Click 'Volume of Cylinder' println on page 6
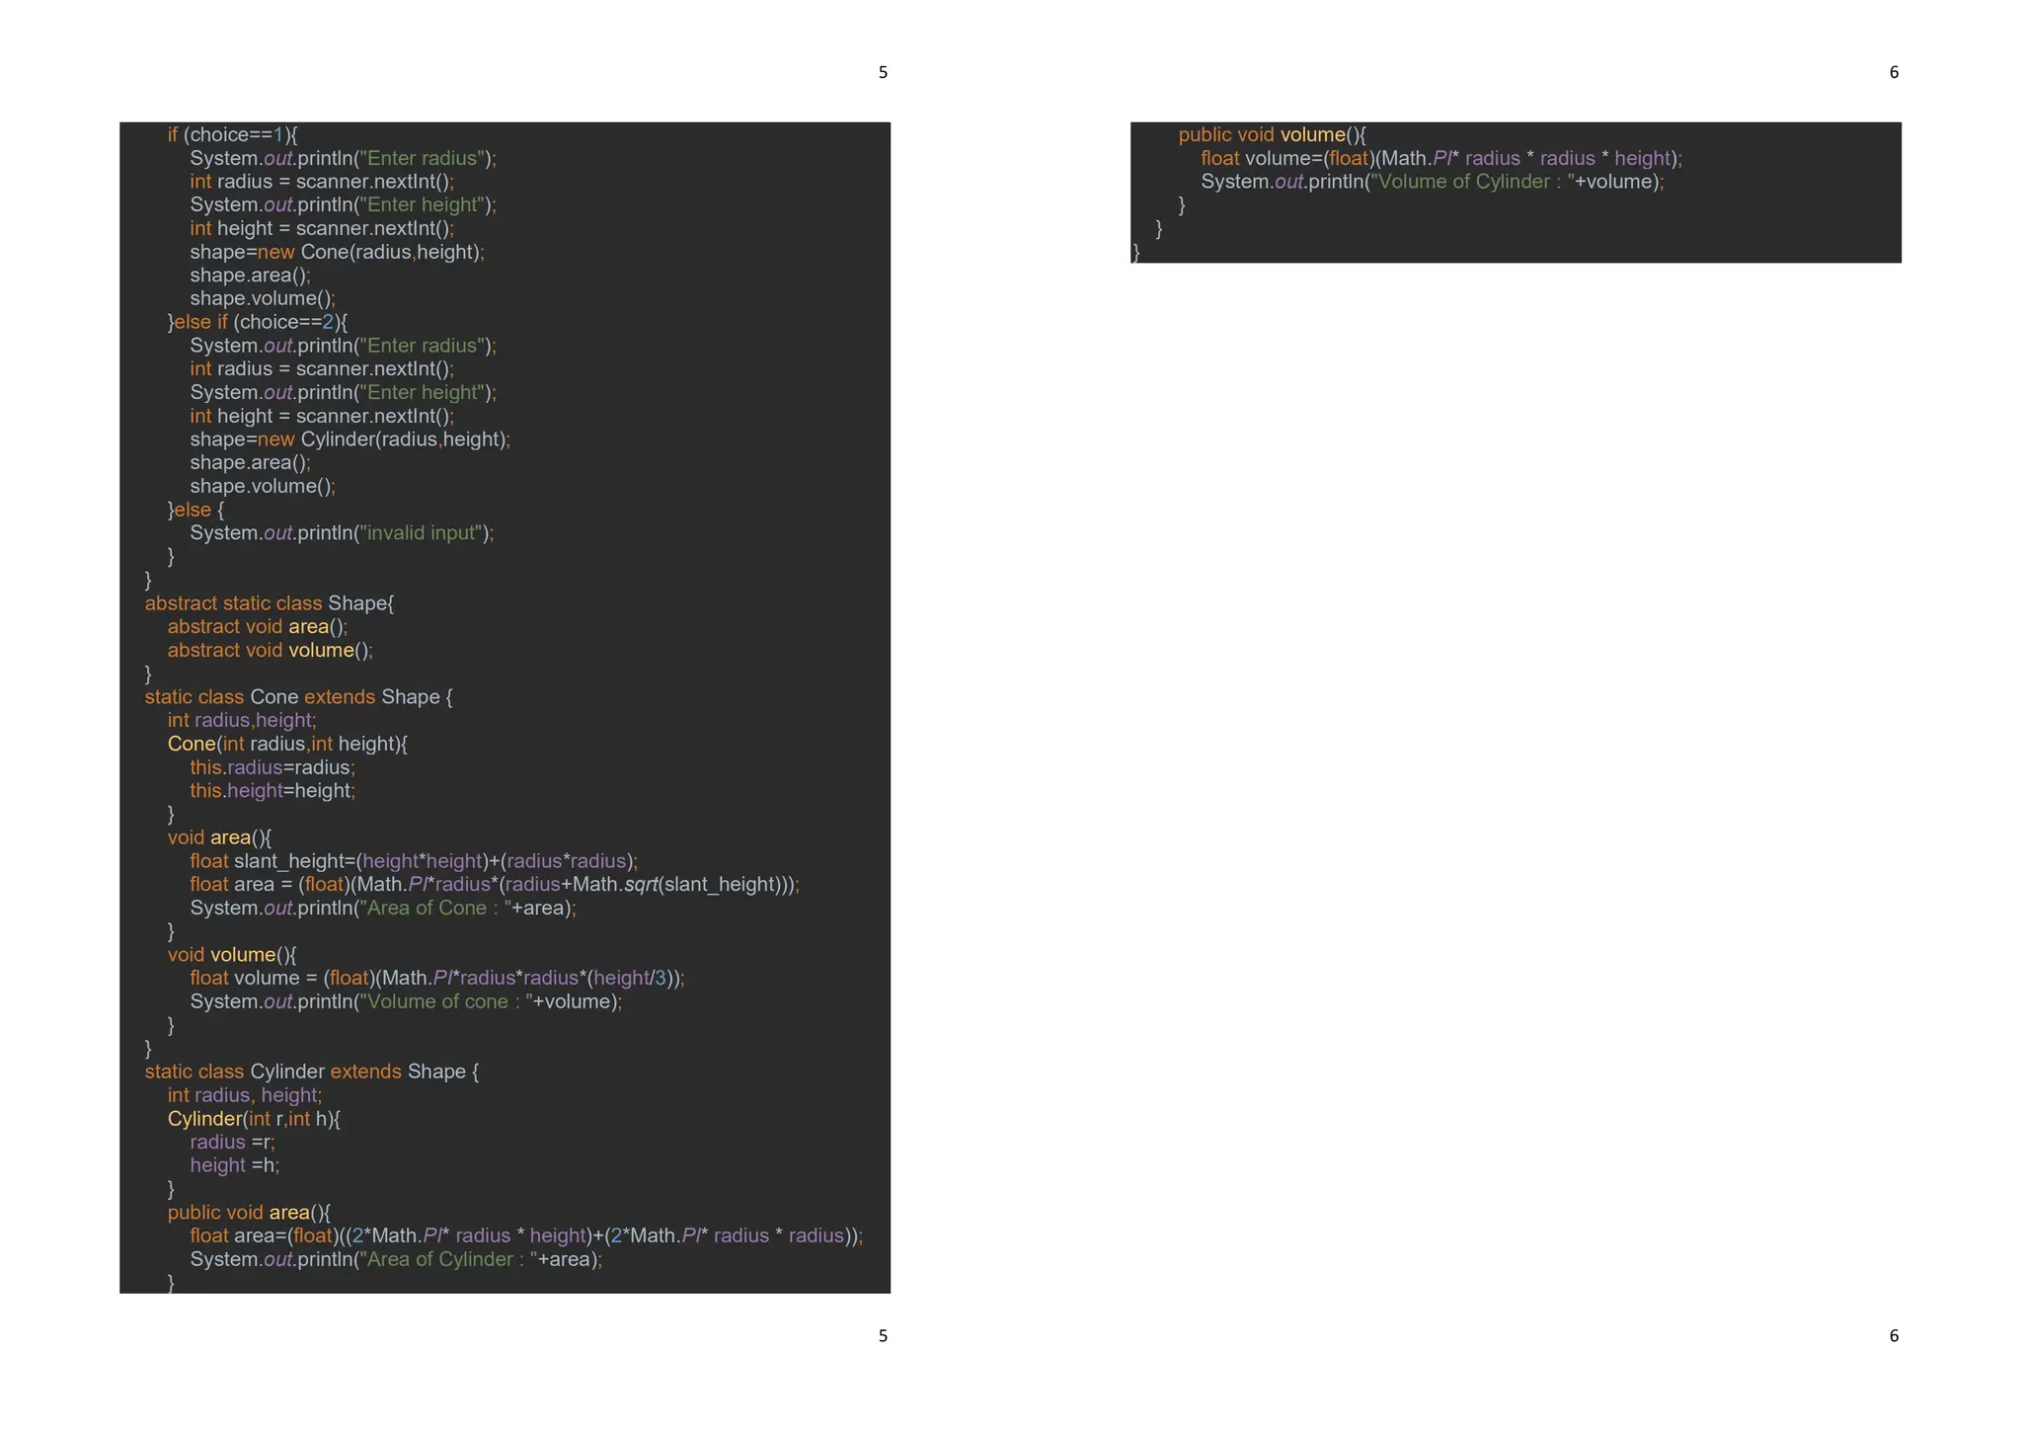Screen dimensions: 2022x1430 (1432, 182)
